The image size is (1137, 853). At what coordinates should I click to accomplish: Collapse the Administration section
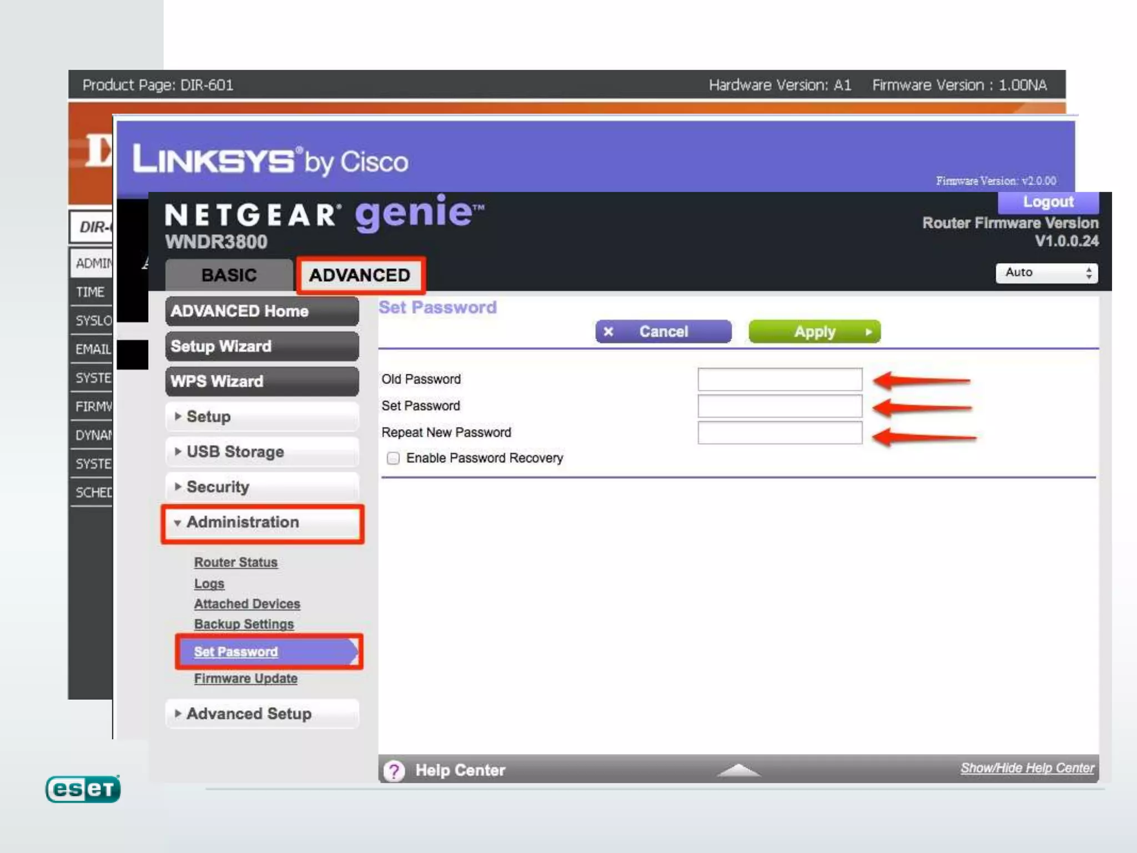(262, 523)
